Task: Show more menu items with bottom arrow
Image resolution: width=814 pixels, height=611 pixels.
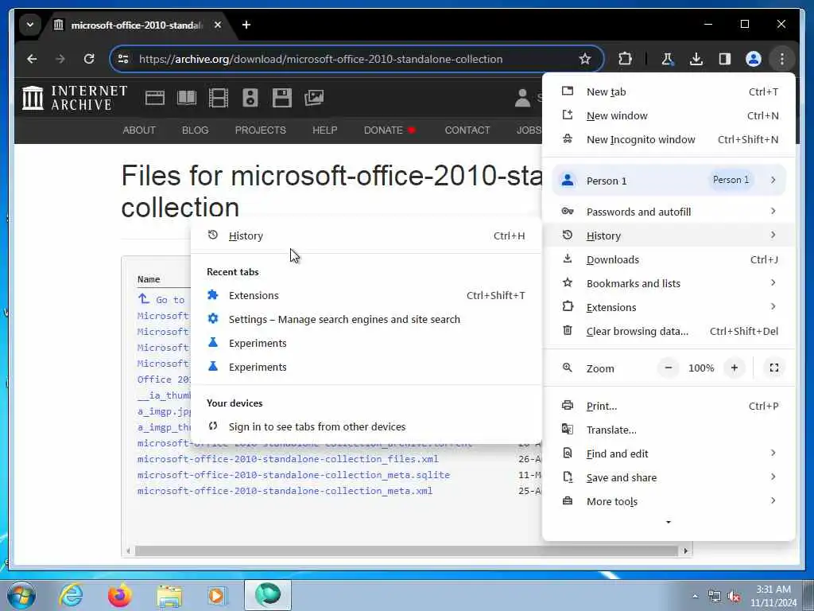Action: click(669, 522)
